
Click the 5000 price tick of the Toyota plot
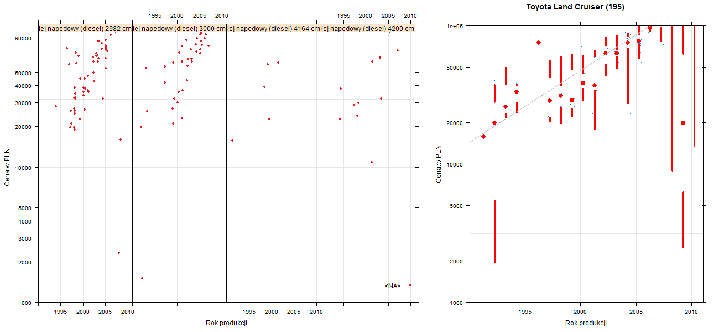[457, 206]
